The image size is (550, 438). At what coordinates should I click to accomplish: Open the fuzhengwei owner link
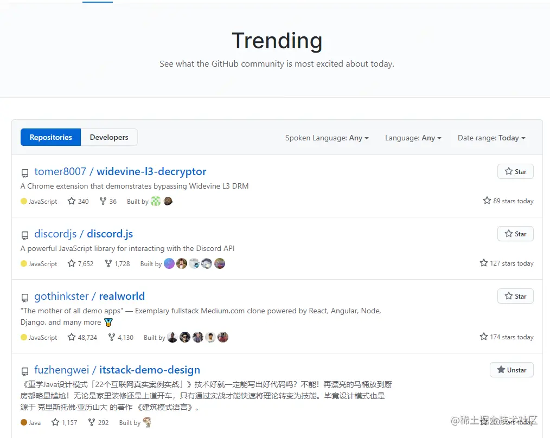(x=62, y=370)
